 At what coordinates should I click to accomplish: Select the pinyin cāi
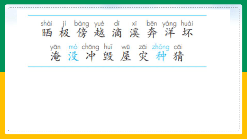(178, 47)
